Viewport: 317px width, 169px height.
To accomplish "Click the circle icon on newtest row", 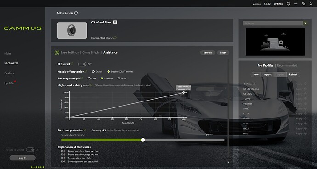I will point(305,104).
